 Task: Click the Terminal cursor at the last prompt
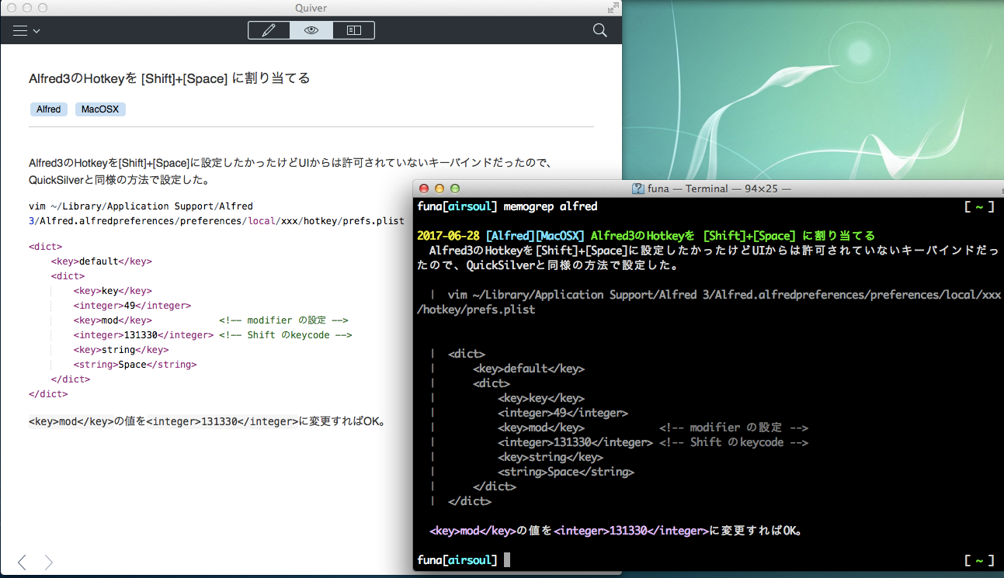coord(507,560)
